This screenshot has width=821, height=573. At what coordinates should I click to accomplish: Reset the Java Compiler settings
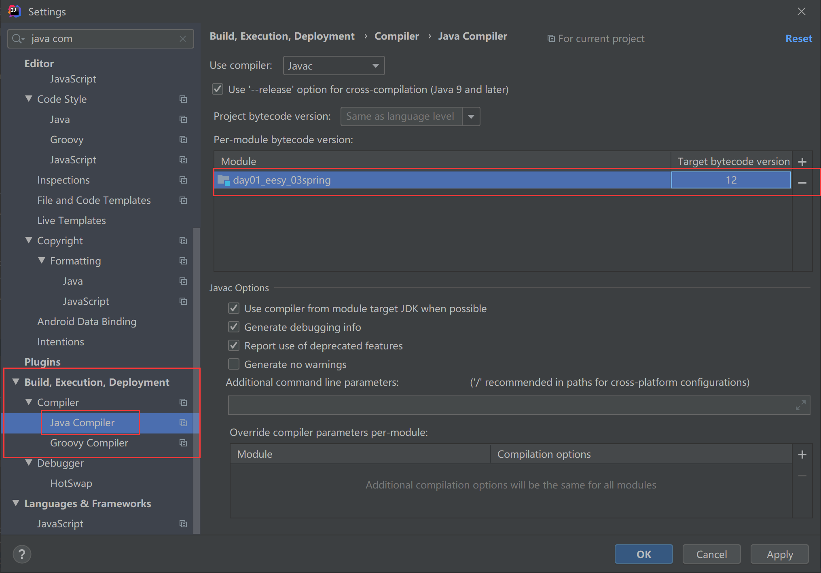(x=799, y=38)
